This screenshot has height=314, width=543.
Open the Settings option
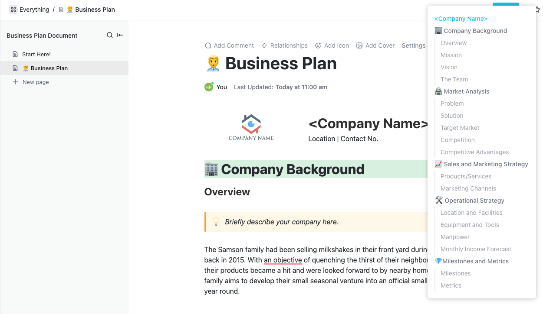pyautogui.click(x=413, y=45)
